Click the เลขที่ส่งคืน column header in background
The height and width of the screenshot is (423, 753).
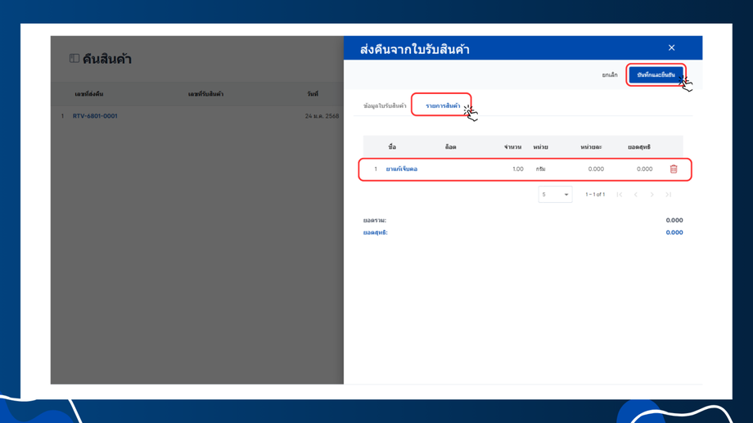tap(89, 94)
